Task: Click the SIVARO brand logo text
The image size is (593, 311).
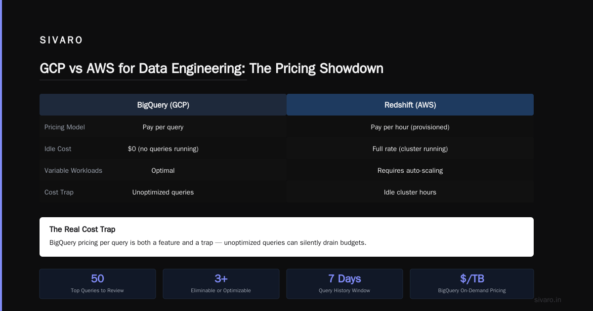Action: point(61,40)
